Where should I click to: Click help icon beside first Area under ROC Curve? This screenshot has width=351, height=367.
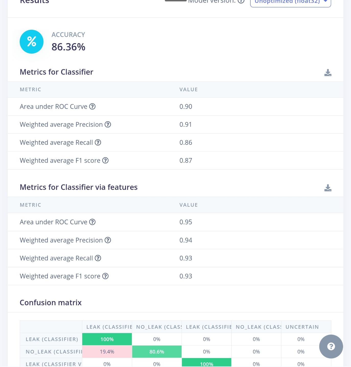coord(92,107)
